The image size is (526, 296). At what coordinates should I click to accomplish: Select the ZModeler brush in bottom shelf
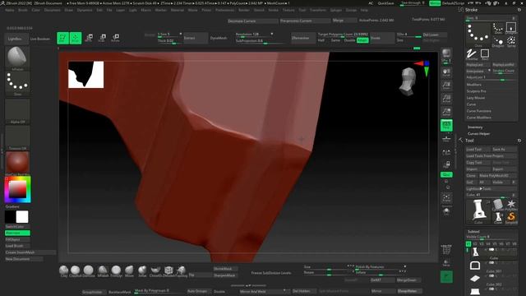click(168, 271)
